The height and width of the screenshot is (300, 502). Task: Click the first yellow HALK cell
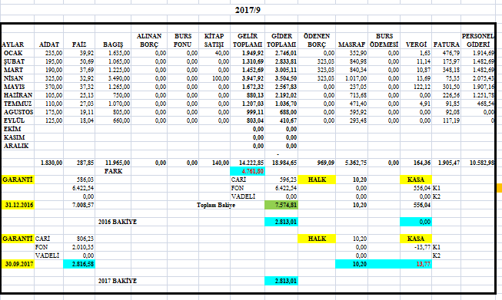pyautogui.click(x=317, y=180)
